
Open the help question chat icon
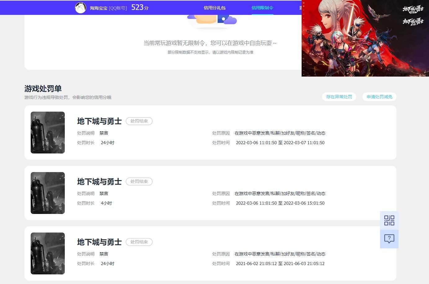pyautogui.click(x=389, y=239)
